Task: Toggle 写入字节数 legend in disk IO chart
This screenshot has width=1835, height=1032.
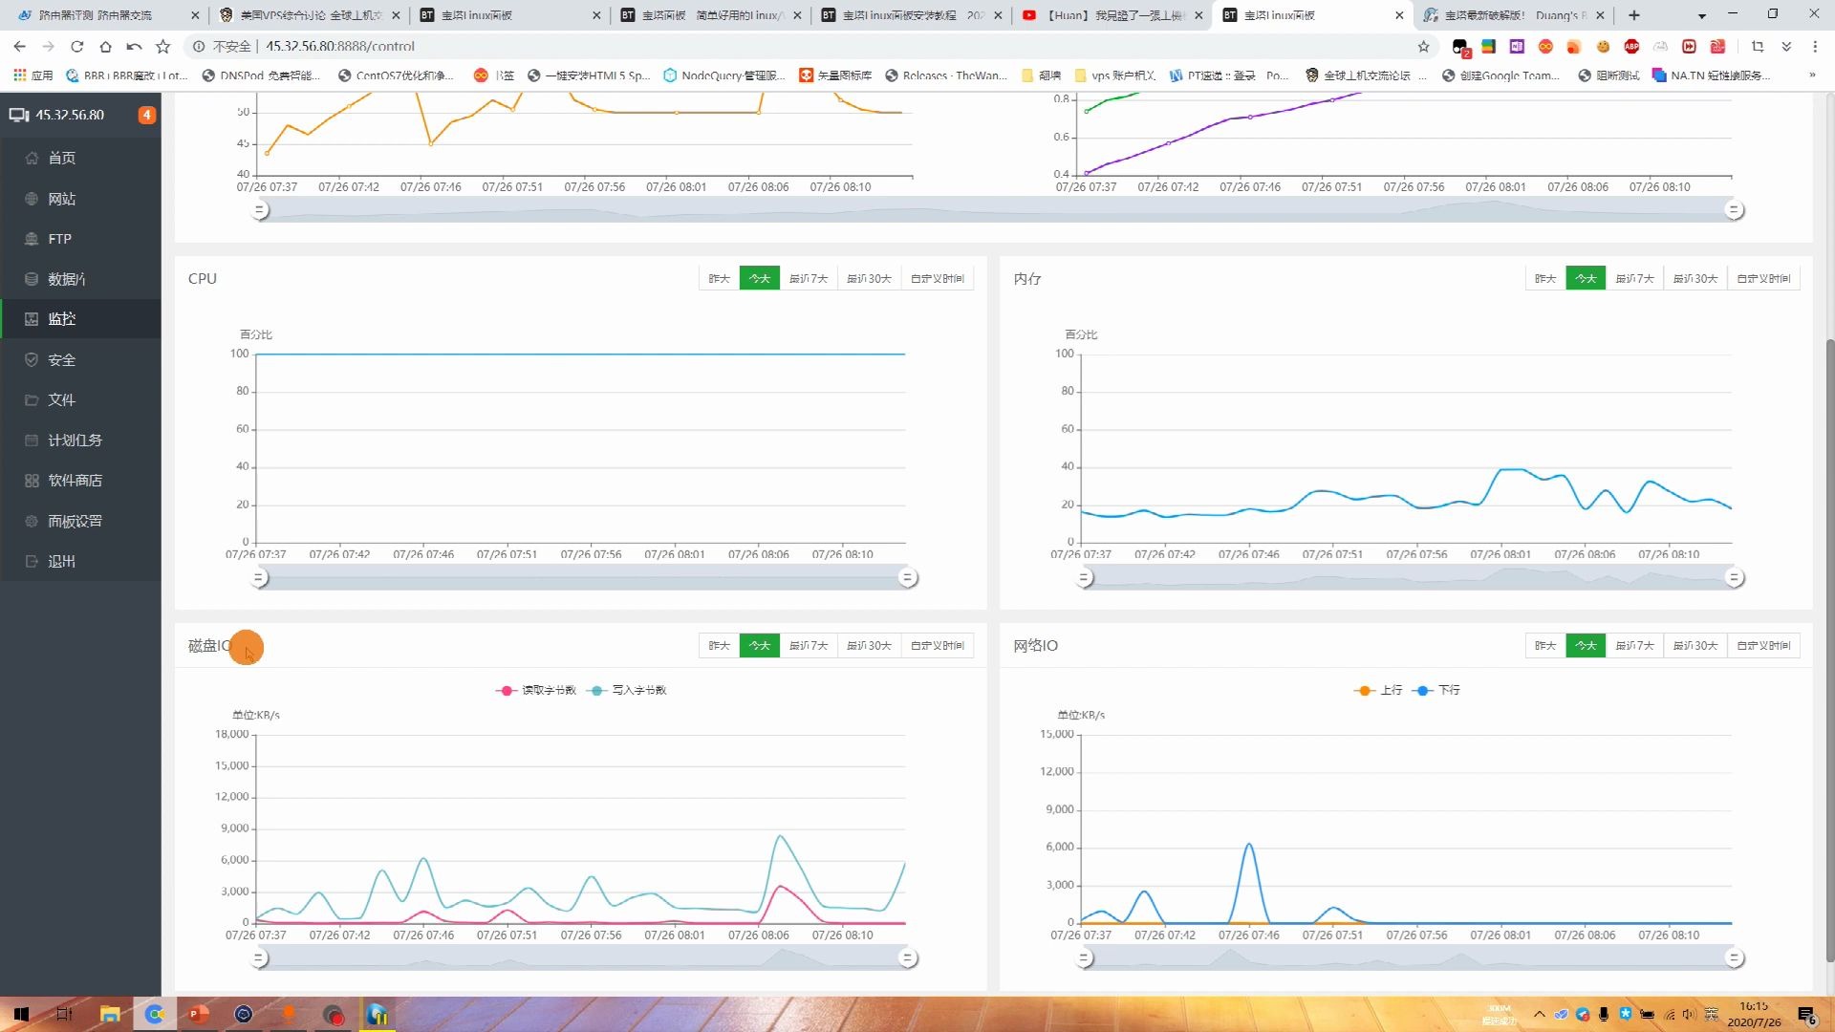Action: [629, 690]
